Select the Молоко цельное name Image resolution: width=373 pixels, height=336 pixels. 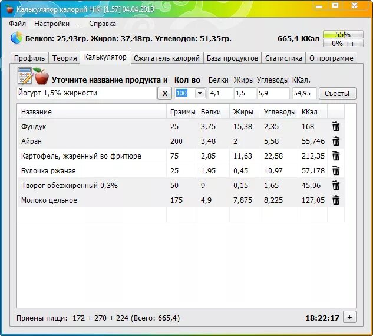pyautogui.click(x=49, y=200)
